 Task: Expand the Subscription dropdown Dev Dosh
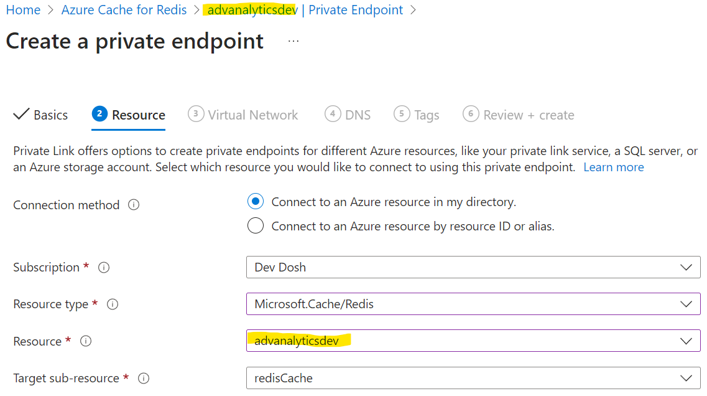[x=473, y=267]
